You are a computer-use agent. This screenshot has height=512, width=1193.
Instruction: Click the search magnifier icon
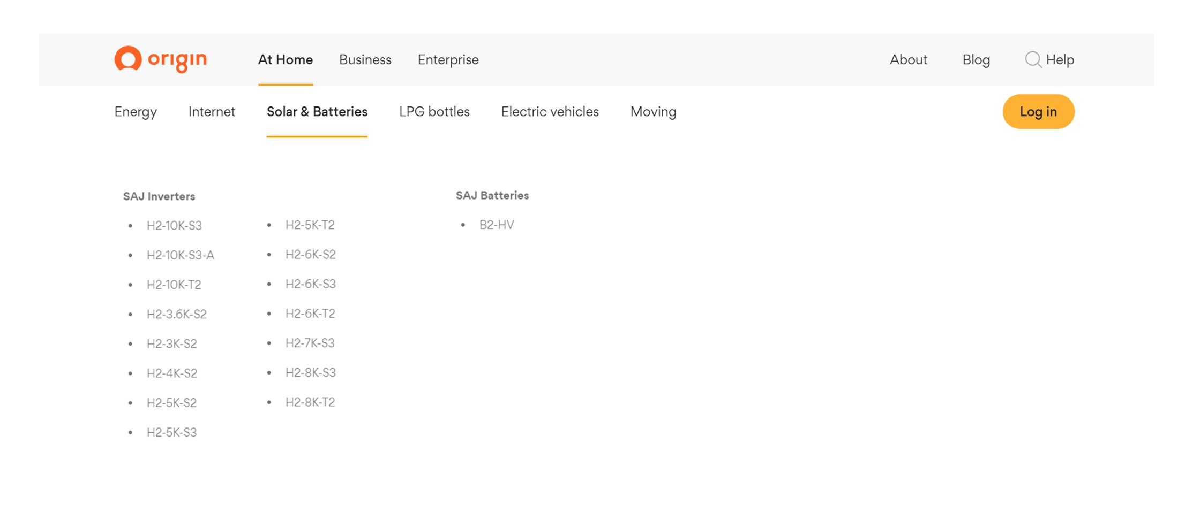[x=1032, y=59]
